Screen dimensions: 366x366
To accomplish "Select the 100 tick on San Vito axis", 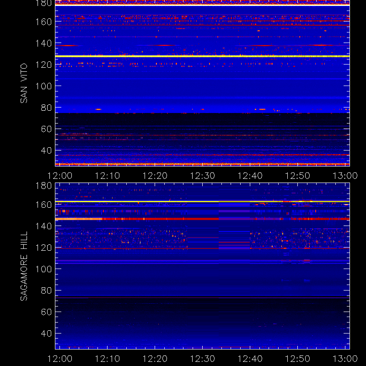I will [x=43, y=86].
